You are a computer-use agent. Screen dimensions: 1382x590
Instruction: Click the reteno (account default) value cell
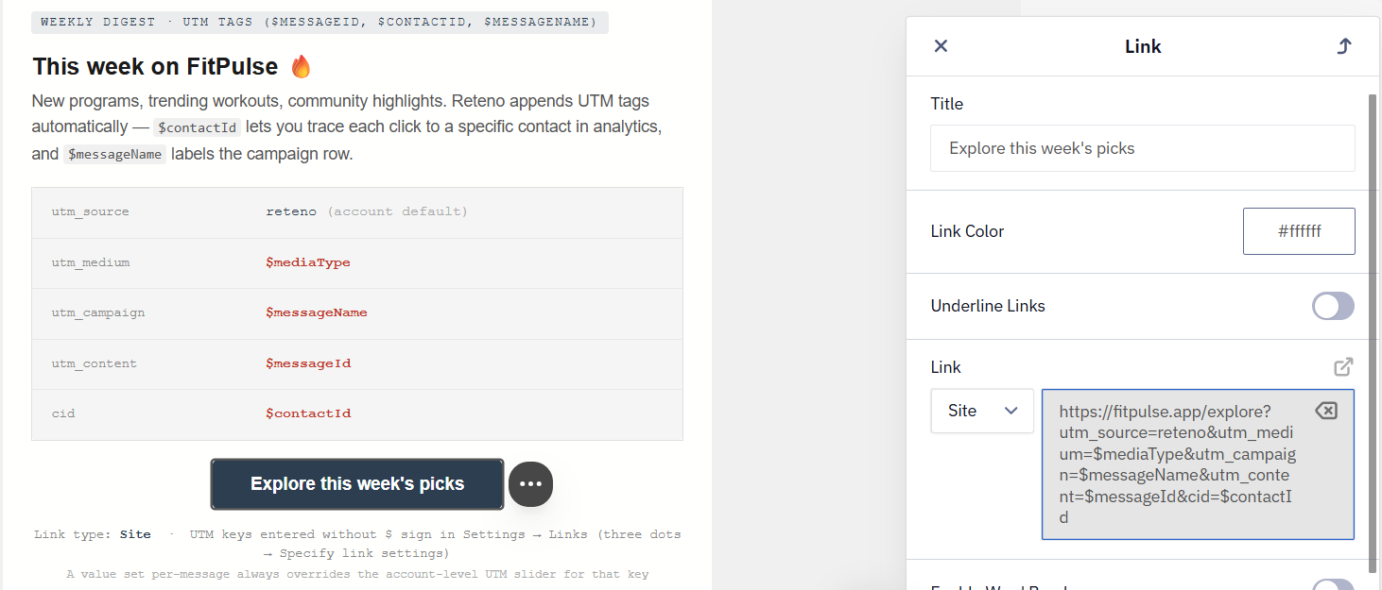367,211
